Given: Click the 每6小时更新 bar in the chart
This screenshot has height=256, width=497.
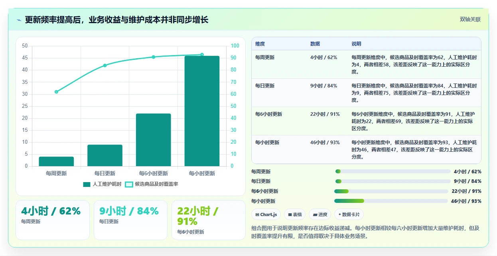Looking at the screenshot, I should [153, 140].
